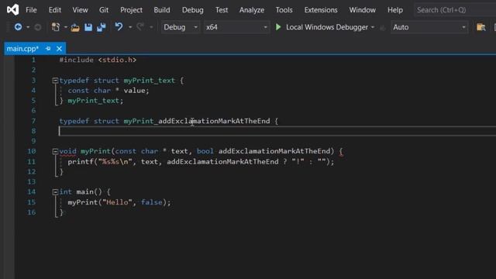This screenshot has height=279, width=496.
Task: Open the Help menu
Action: tap(395, 10)
